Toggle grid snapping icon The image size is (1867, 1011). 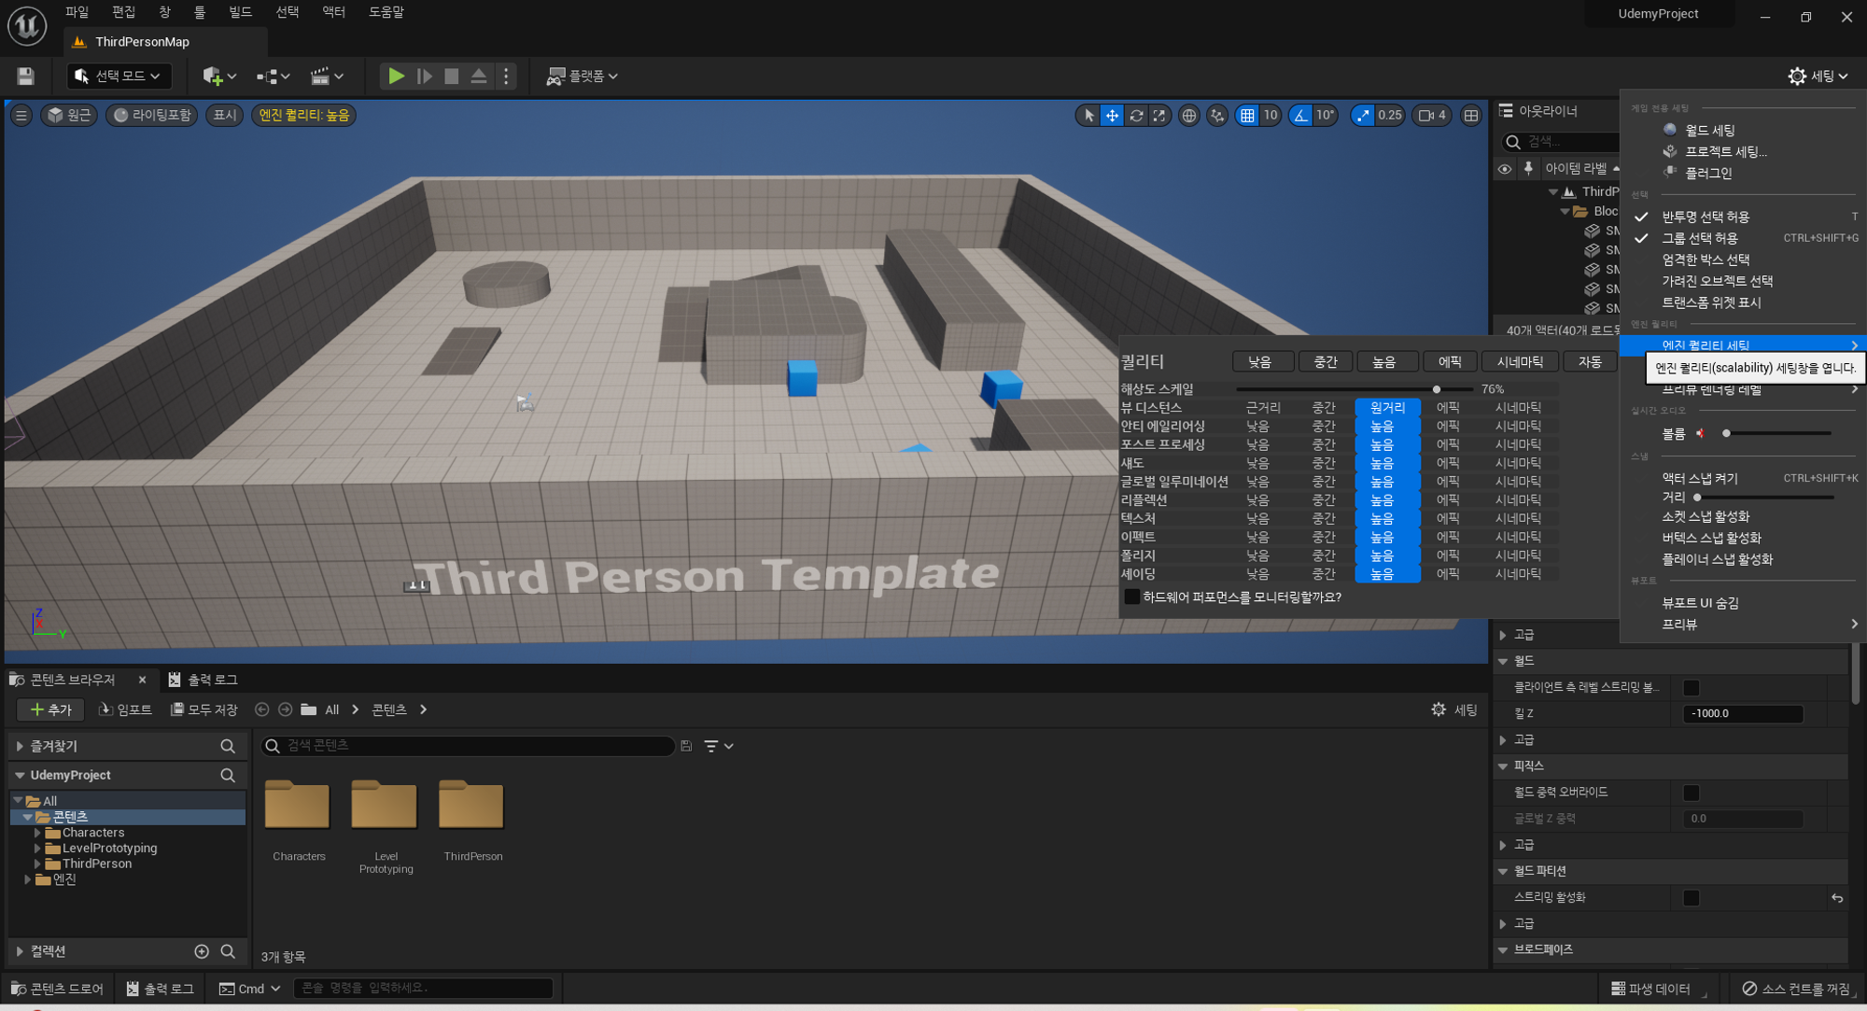pos(1247,115)
